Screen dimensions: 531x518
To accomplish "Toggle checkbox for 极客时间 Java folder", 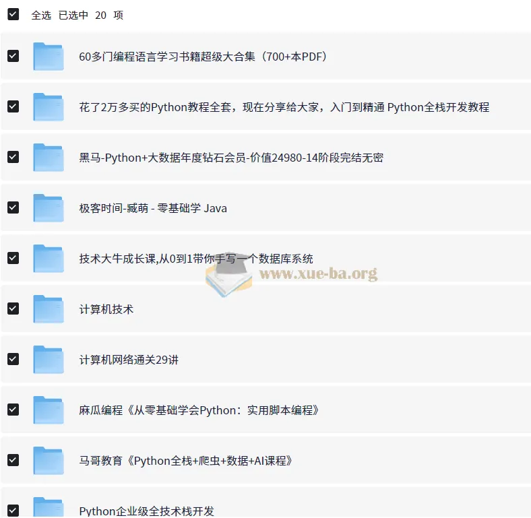I will click(x=13, y=207).
